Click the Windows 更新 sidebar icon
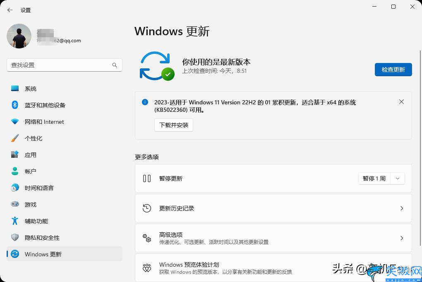This screenshot has height=282, width=422. [15, 254]
